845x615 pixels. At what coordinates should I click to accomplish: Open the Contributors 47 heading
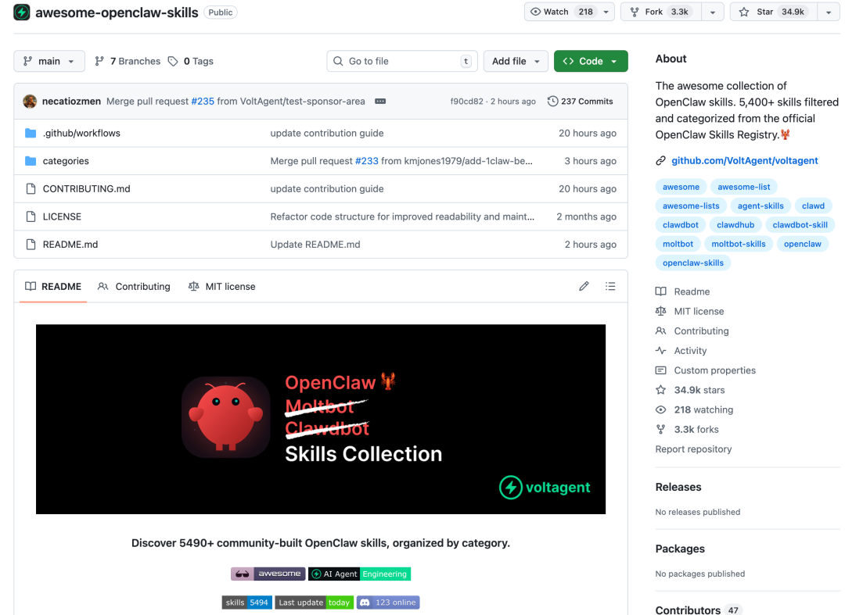[x=699, y=610]
